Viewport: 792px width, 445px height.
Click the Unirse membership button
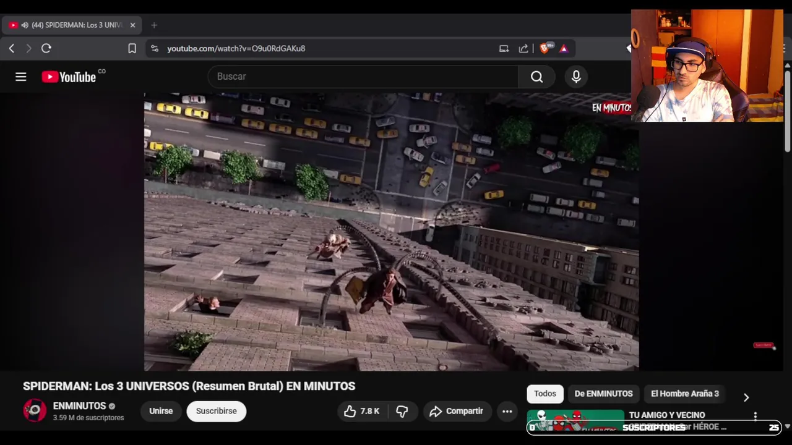161,411
